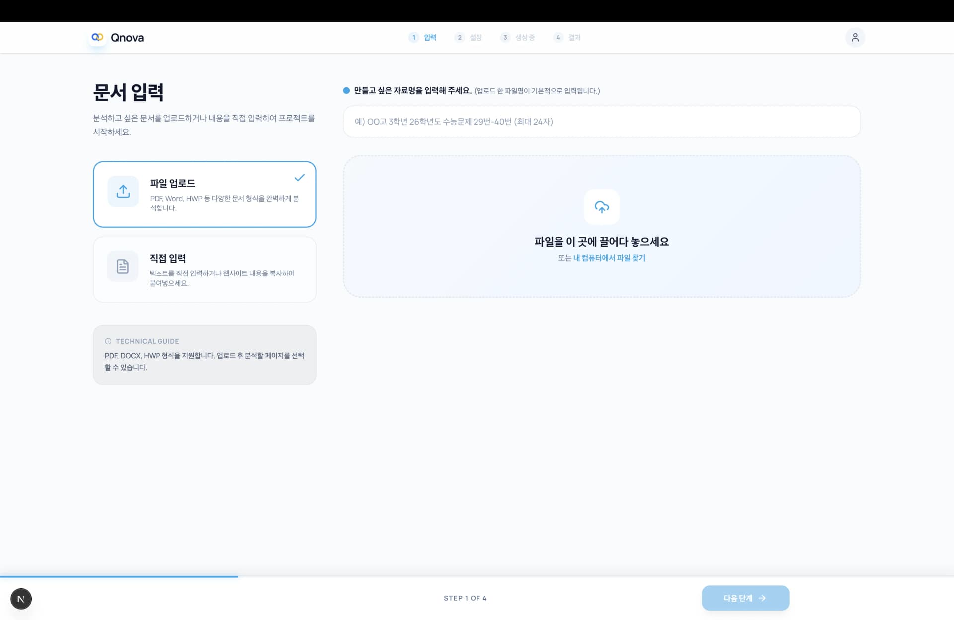Click the document name input field

click(x=602, y=121)
